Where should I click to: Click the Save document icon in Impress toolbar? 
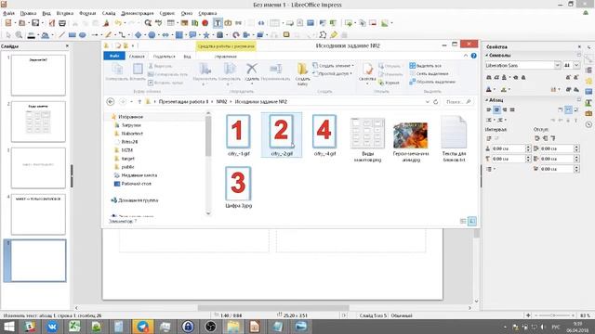(x=35, y=23)
